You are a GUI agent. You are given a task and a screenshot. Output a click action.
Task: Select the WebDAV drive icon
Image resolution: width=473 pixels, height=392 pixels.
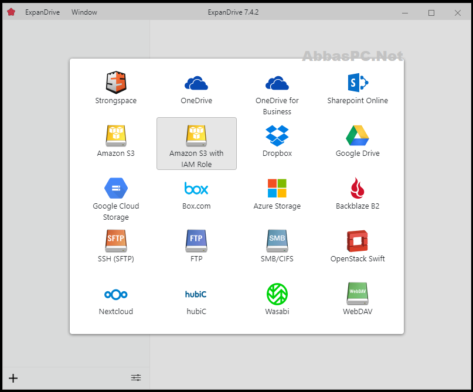coord(358,294)
